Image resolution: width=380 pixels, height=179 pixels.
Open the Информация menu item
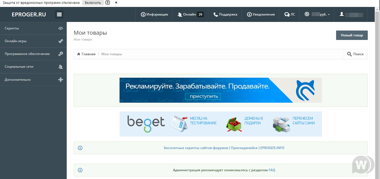tap(154, 14)
